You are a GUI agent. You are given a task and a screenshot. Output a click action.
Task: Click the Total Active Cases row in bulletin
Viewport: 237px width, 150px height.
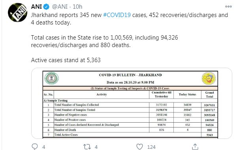point(130,135)
